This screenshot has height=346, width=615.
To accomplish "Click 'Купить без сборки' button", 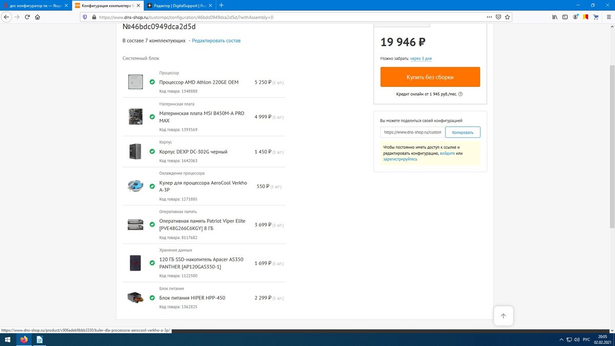I will coord(430,77).
